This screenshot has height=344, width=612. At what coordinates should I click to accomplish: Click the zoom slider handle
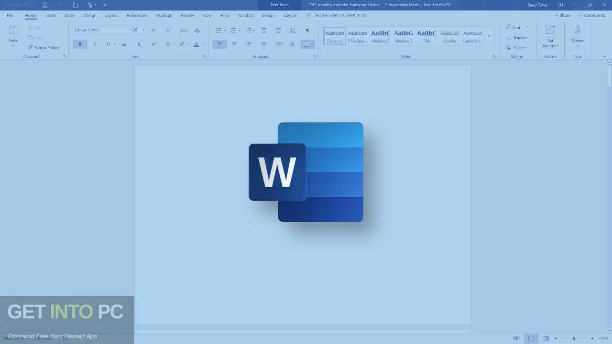(574, 338)
